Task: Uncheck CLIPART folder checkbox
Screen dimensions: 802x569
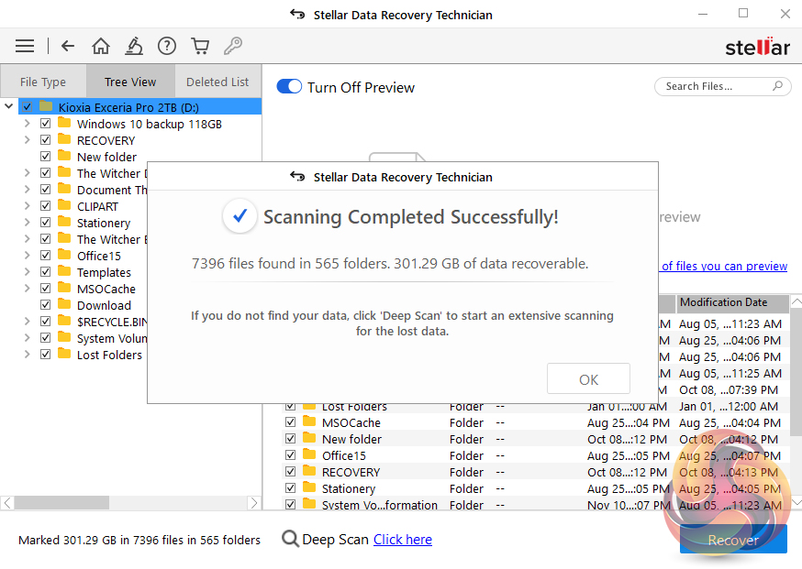Action: (x=46, y=206)
